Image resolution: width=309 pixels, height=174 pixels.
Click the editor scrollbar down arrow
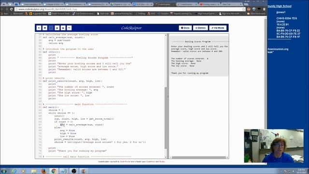coord(166,157)
